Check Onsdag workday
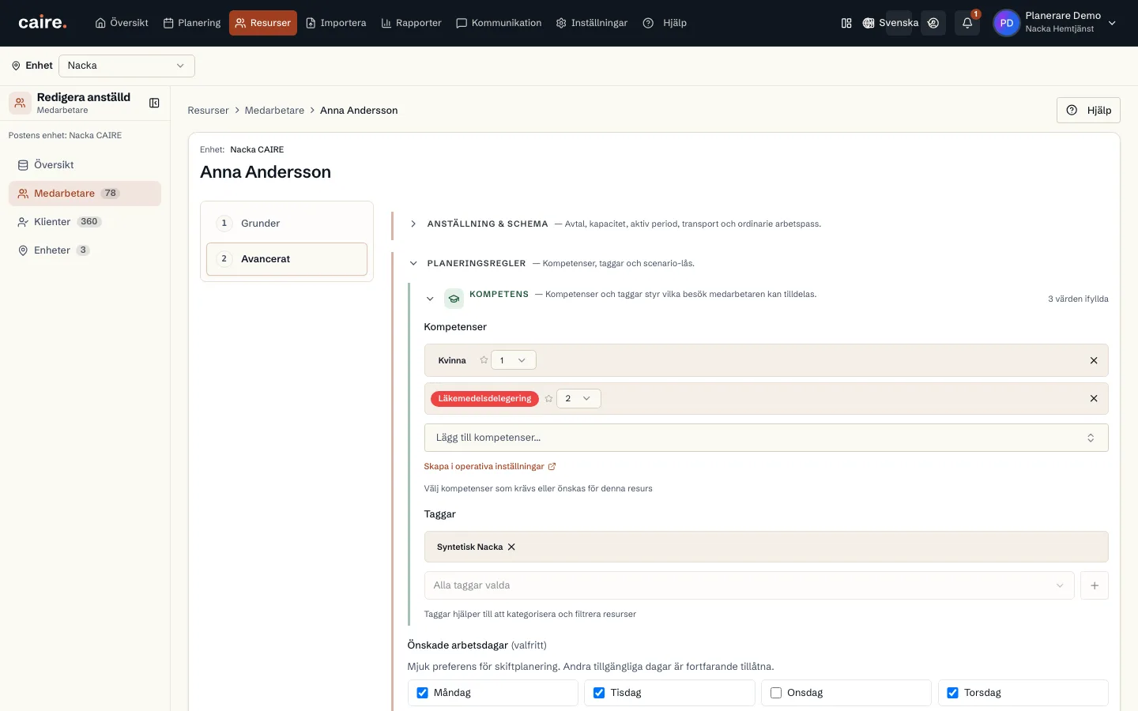The height and width of the screenshot is (711, 1138). pos(776,693)
